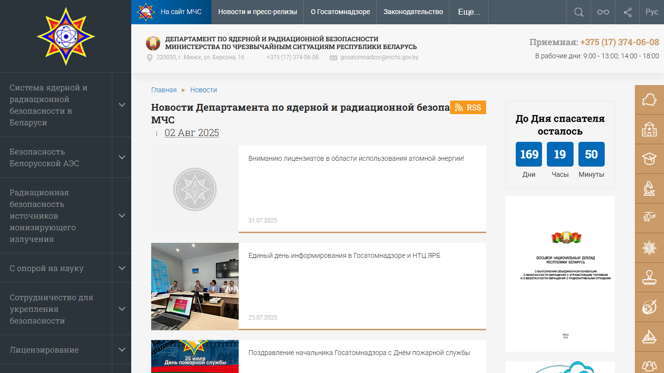Open the Рус language selector
The height and width of the screenshot is (373, 664).
click(652, 12)
